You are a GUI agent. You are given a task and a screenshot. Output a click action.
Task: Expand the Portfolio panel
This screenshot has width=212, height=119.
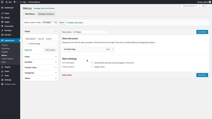click(41, 62)
